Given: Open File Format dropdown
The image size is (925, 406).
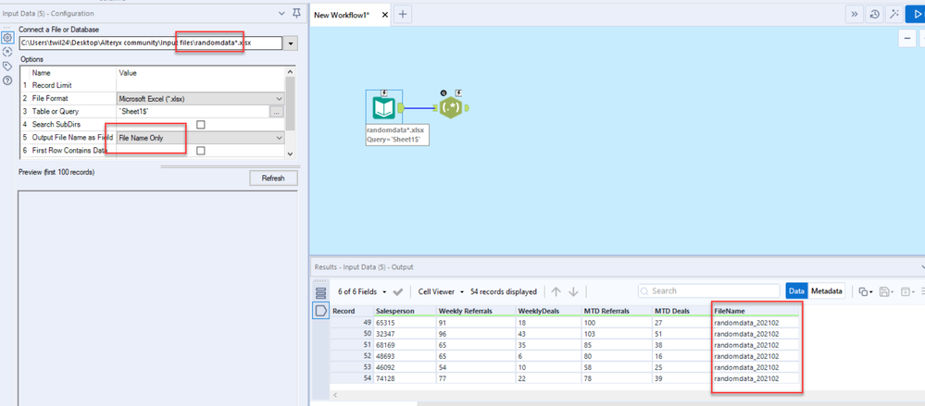Looking at the screenshot, I should pos(201,99).
